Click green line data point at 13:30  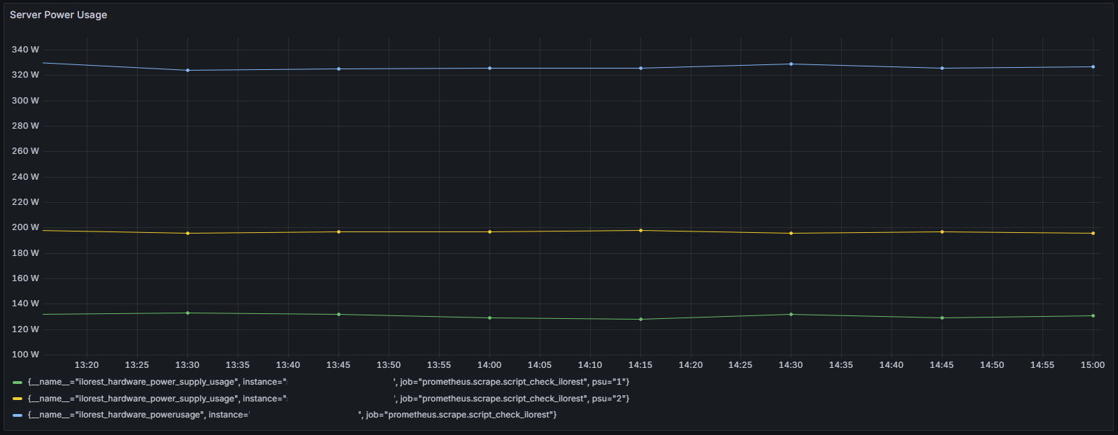coord(187,313)
